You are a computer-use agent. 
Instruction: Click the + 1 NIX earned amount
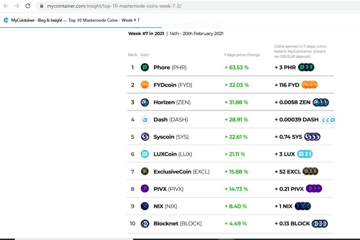point(284,206)
